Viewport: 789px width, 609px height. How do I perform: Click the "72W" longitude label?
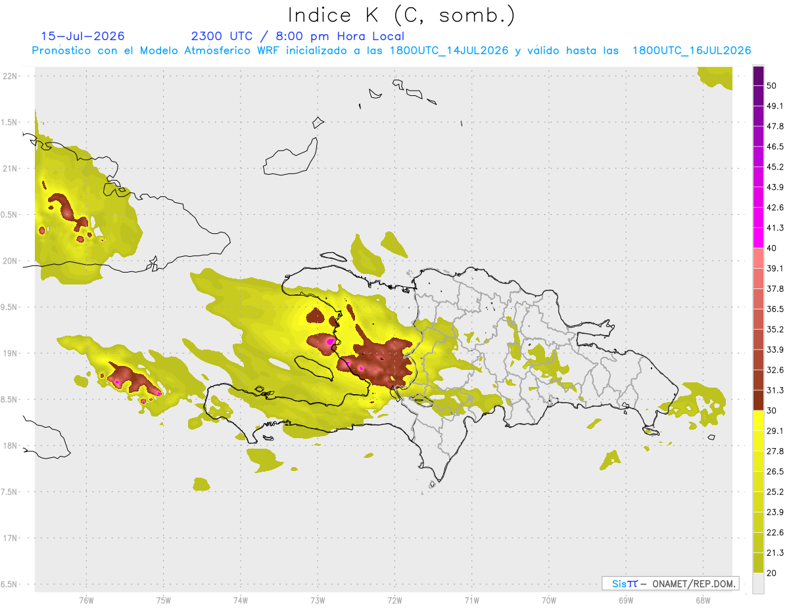click(x=394, y=600)
